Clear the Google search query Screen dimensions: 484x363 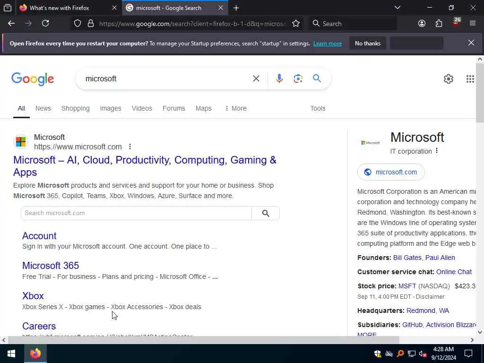click(256, 79)
